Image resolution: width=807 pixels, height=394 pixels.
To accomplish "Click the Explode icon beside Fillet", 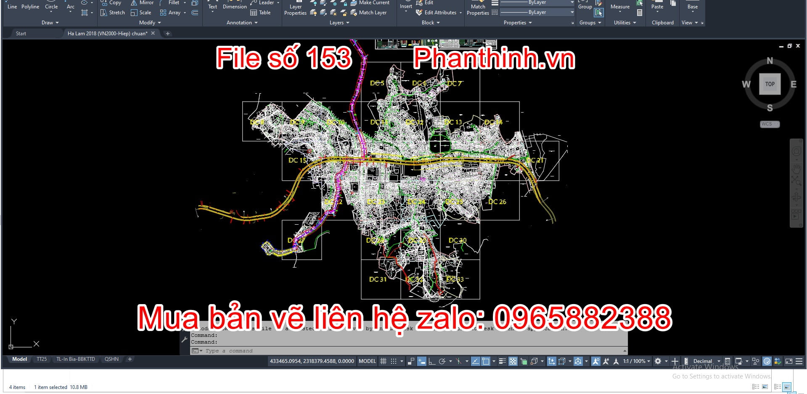I will (x=195, y=3).
